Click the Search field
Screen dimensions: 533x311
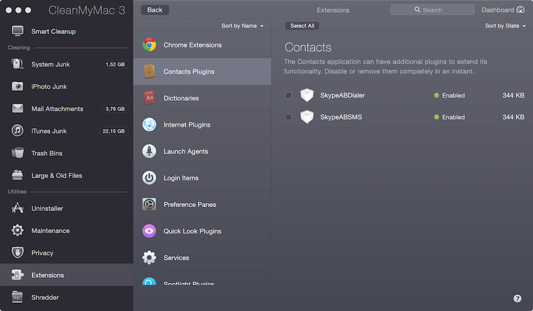point(432,10)
